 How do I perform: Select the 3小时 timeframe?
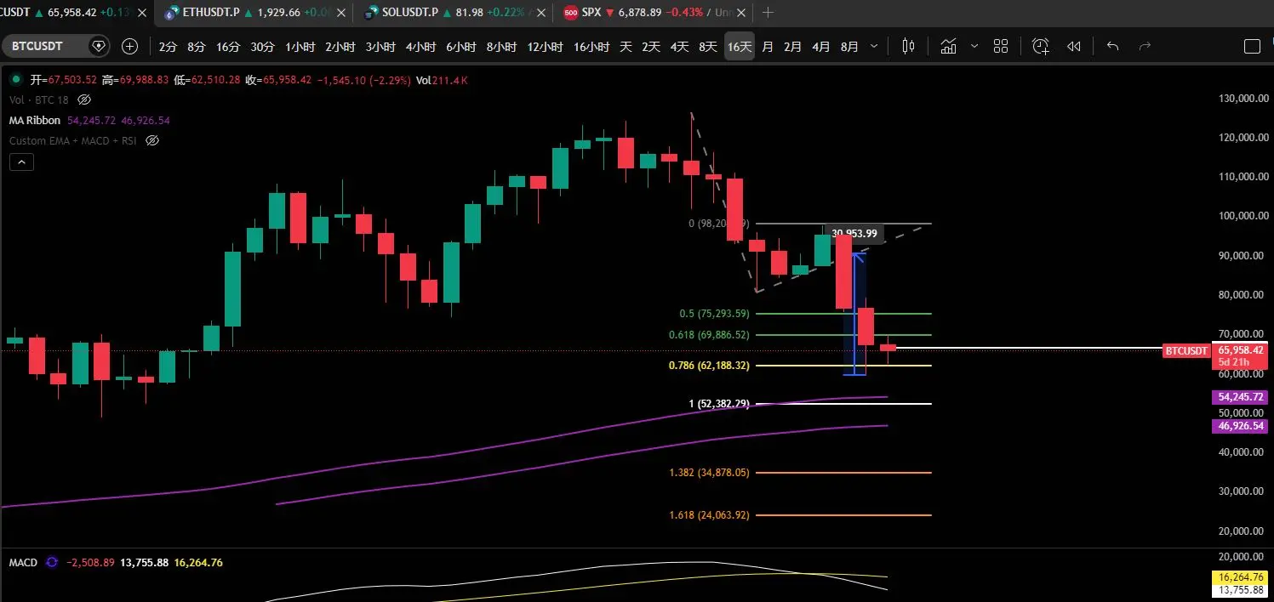381,47
